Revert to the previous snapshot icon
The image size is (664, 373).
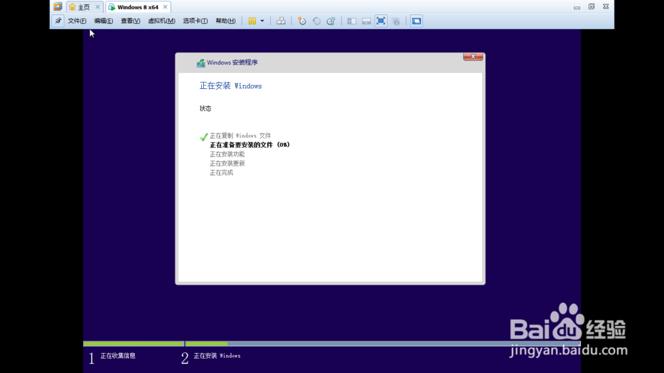pyautogui.click(x=316, y=21)
